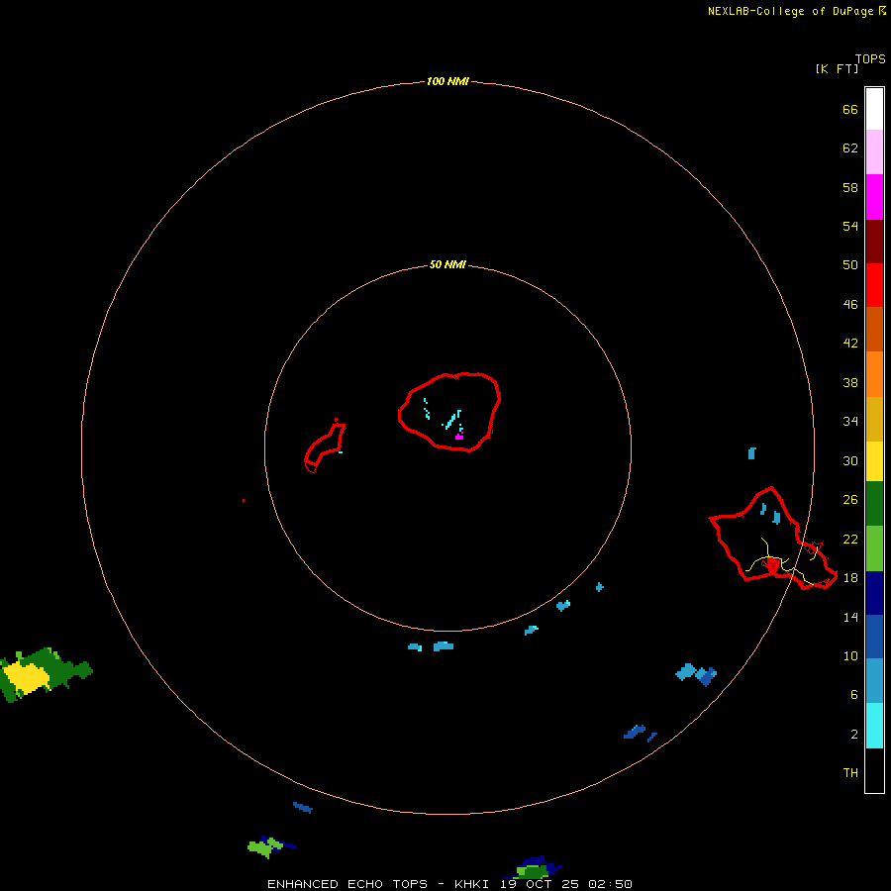The image size is (891, 891).
Task: Click the white 66+ legend swatch
Action: [x=874, y=109]
